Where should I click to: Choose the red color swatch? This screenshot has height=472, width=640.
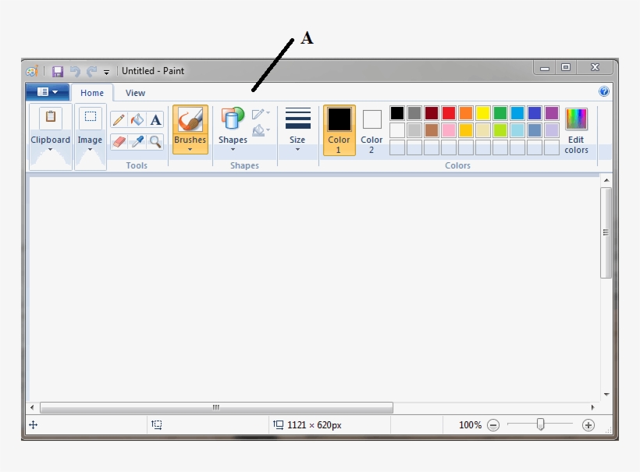click(448, 112)
